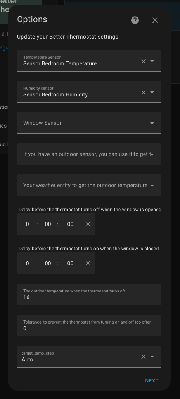The image size is (180, 399).
Task: Click NEXT to continue
Action: pyautogui.click(x=152, y=381)
